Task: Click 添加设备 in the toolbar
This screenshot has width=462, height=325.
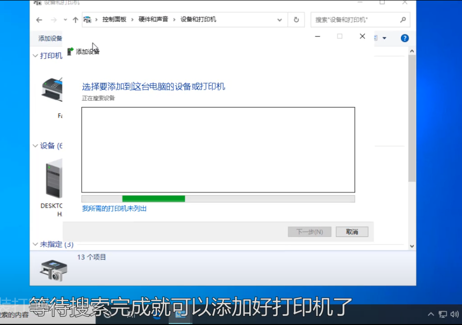Action: click(50, 38)
